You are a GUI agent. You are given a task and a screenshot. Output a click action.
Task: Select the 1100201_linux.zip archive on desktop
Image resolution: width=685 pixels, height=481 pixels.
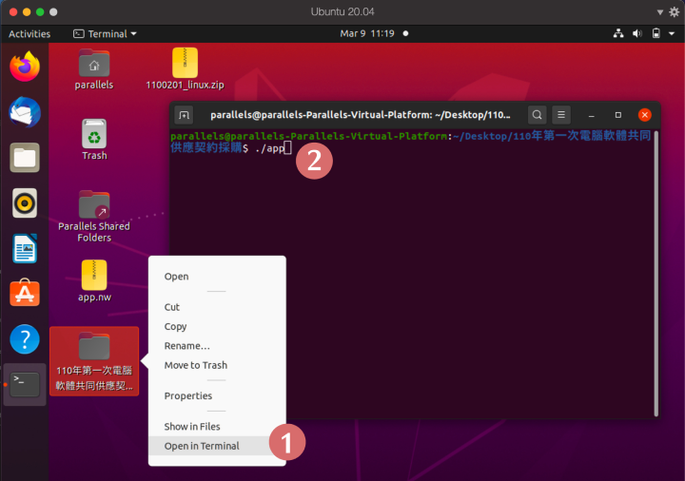185,69
